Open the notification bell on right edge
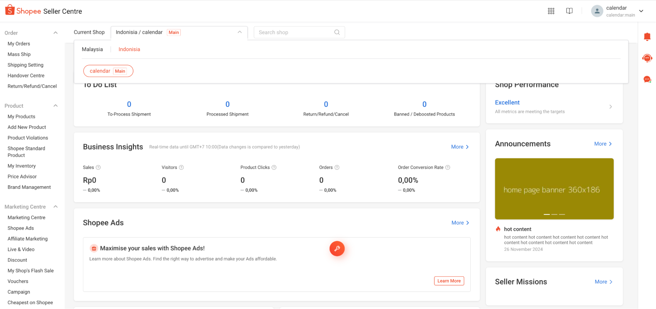The height and width of the screenshot is (309, 656). click(647, 37)
